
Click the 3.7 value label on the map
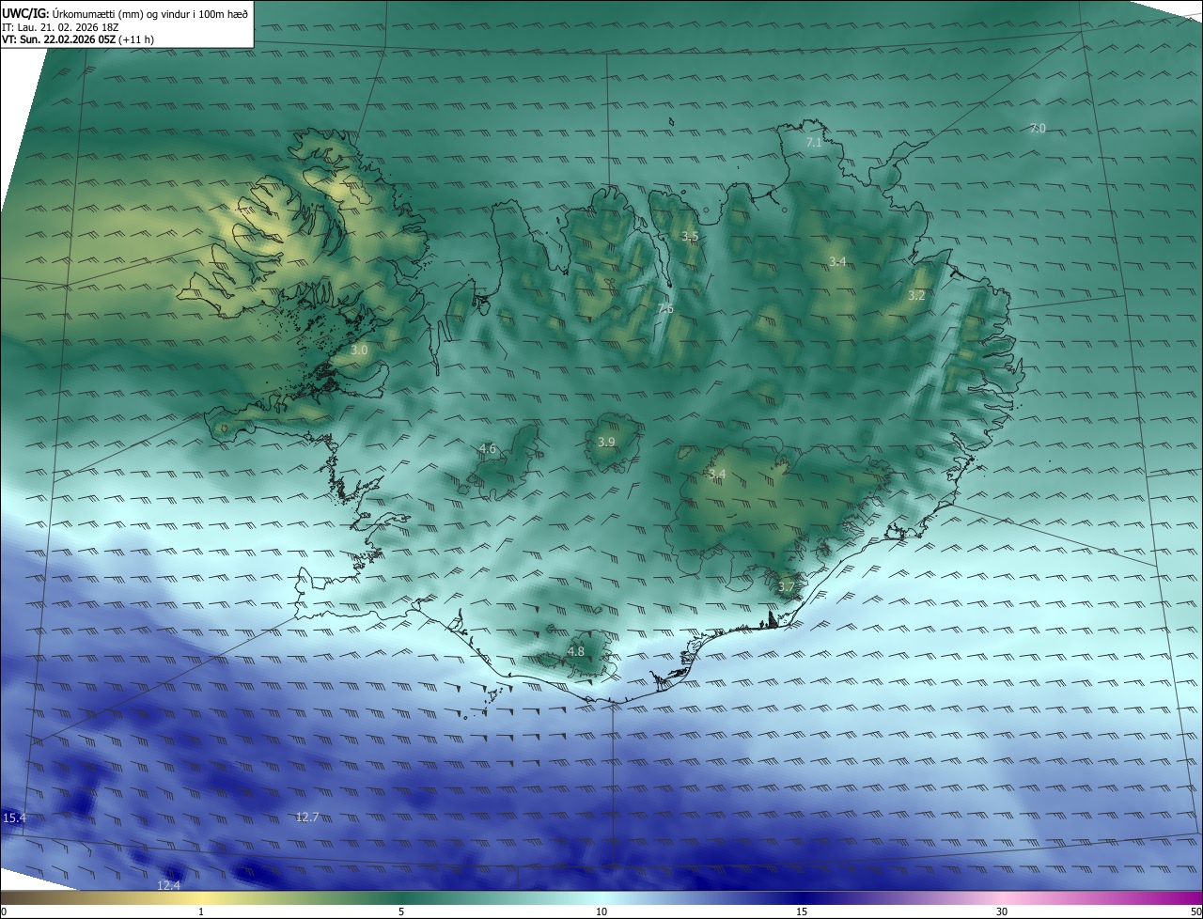point(787,586)
